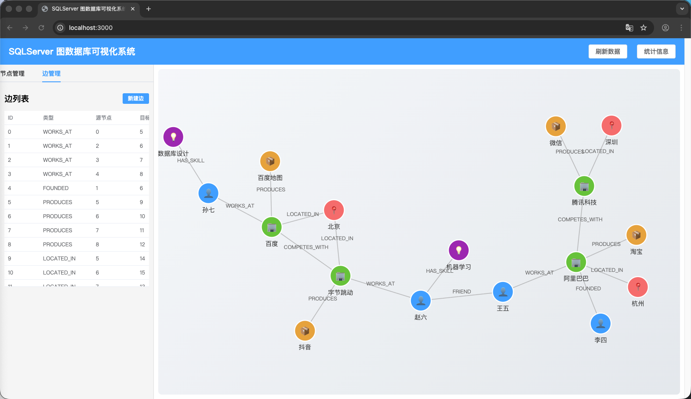
Task: Create a new edge with 新建边
Action: click(136, 99)
